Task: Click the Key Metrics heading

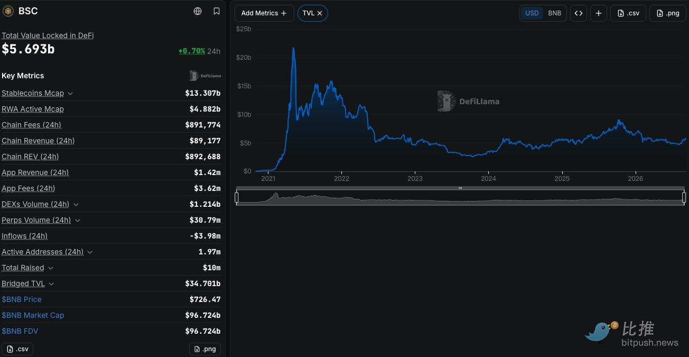Action: click(23, 76)
